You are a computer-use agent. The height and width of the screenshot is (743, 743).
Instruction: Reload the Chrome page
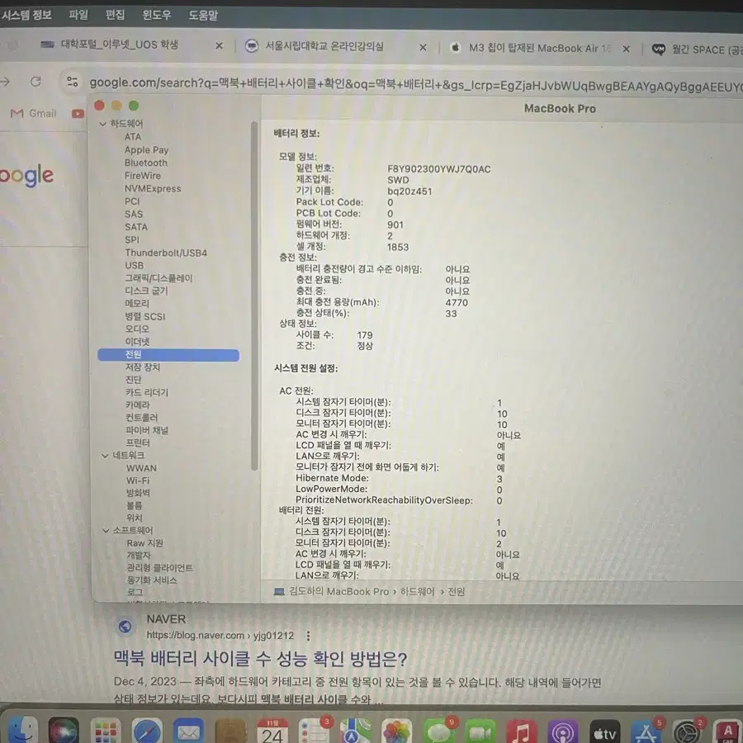point(35,82)
